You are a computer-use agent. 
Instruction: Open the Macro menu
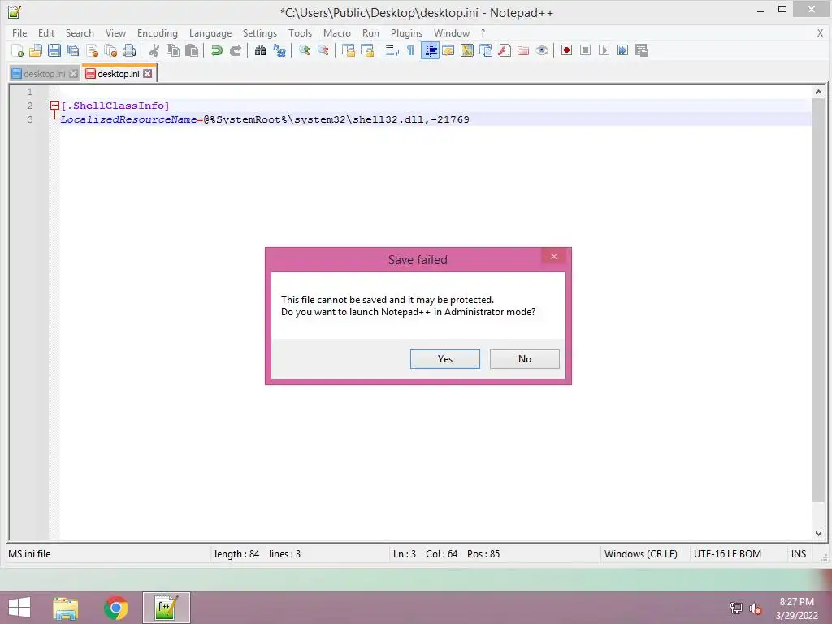(x=337, y=32)
